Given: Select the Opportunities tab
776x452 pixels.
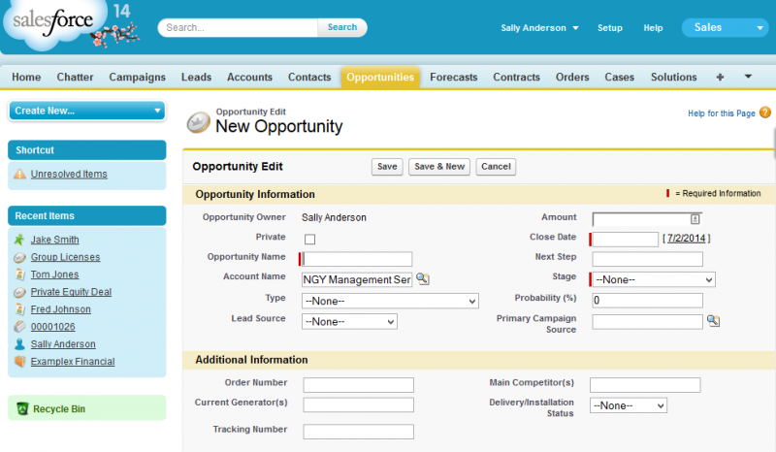Looking at the screenshot, I should tap(380, 78).
